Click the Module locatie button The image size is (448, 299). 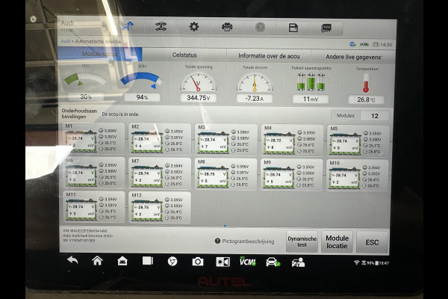coord(337,241)
